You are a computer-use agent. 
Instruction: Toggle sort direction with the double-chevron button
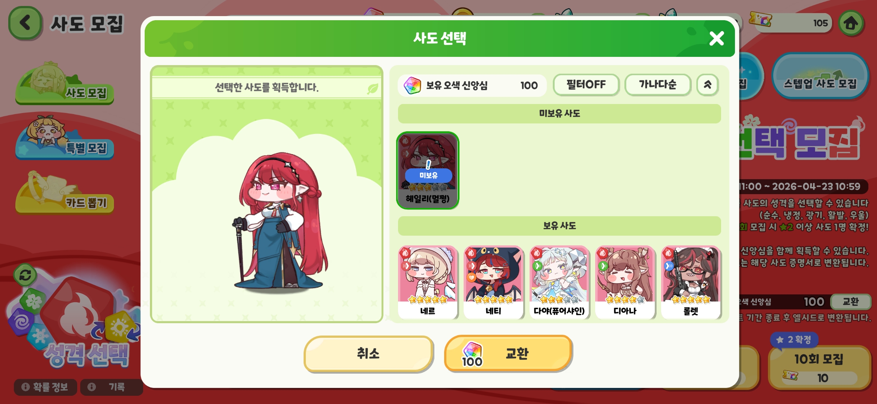point(708,85)
